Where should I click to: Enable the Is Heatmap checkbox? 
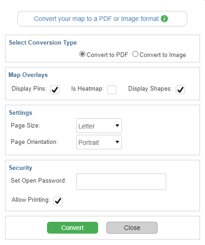point(112,90)
